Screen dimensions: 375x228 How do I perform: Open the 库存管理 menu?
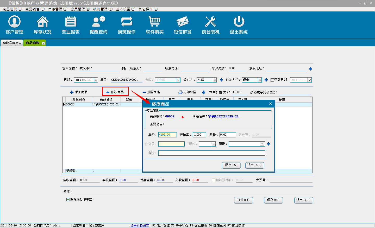coord(58,9)
